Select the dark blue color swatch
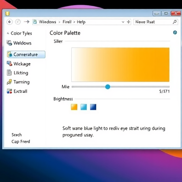182x182 pixels. (93, 107)
